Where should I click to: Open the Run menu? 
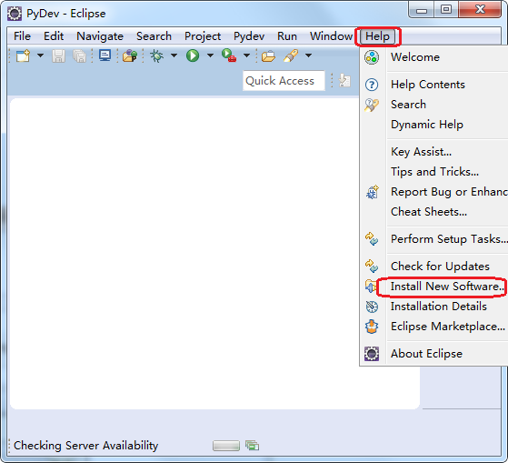pyautogui.click(x=287, y=36)
